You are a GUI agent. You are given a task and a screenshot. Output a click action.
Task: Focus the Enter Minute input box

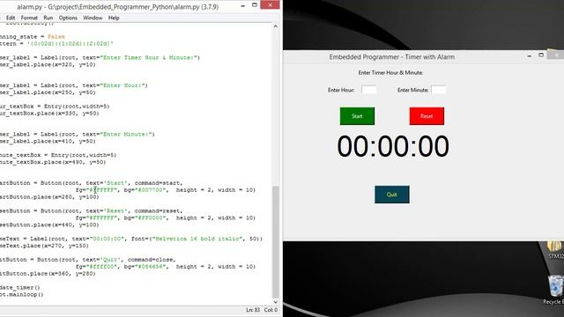pyautogui.click(x=438, y=90)
